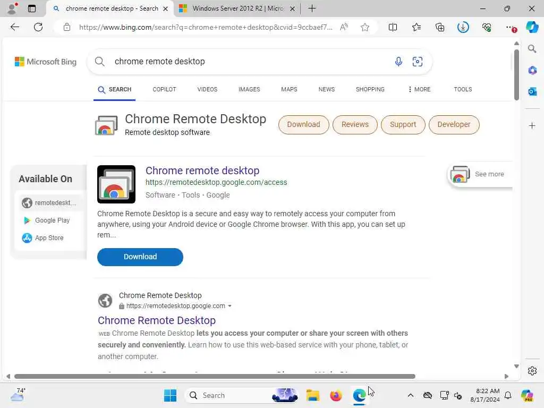Switch to Windows Server 2012 R2 tab

(237, 8)
